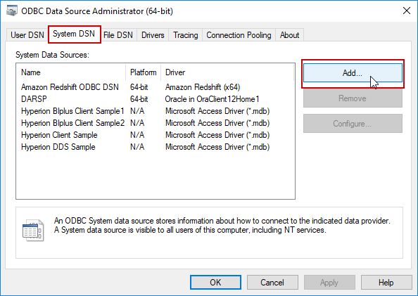Click the Amazon Redshift (x64) driver cell
Viewport: 418px width, 296px height.
coord(203,87)
